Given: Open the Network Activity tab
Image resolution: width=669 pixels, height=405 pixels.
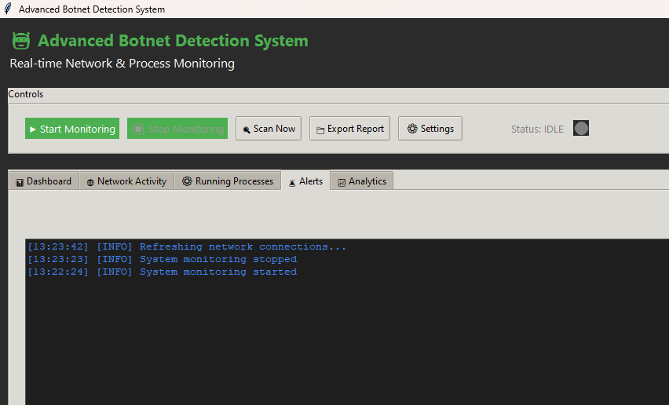Looking at the screenshot, I should point(126,181).
